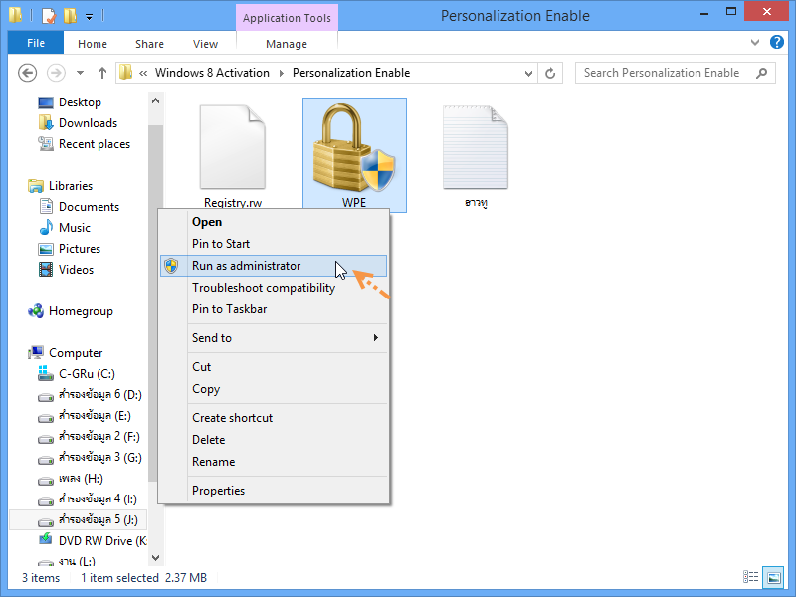Click the Back navigation arrow
The width and height of the screenshot is (796, 597).
click(28, 73)
